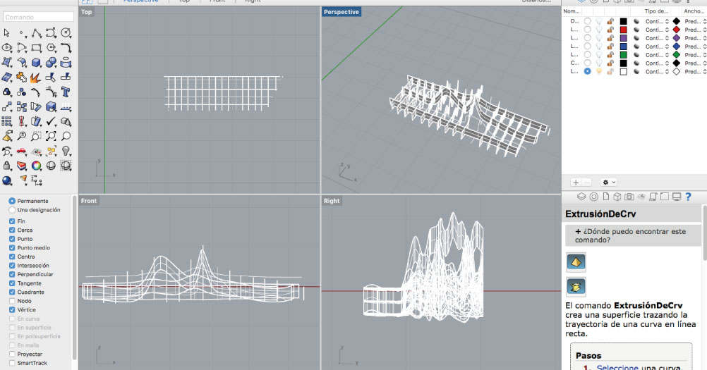Enable the Nodo snap checkbox
The image size is (707, 370).
click(x=12, y=301)
